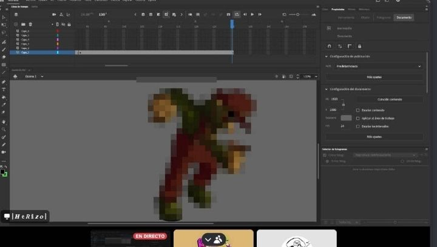Select the Hand tool

point(4,122)
